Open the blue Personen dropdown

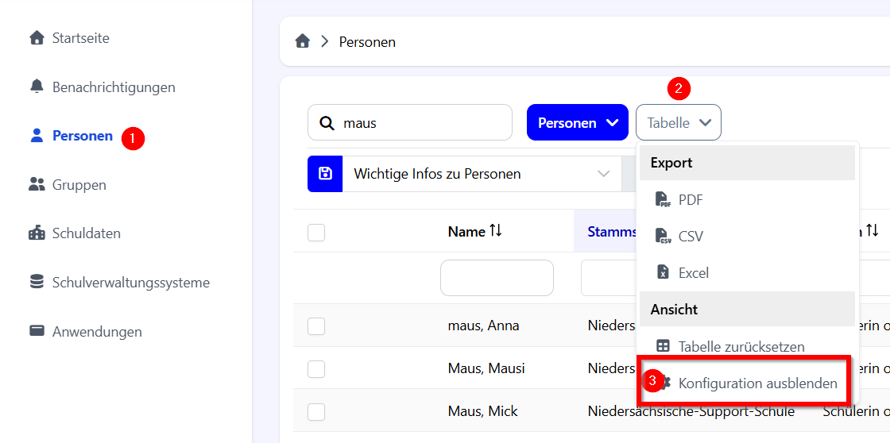tap(577, 123)
